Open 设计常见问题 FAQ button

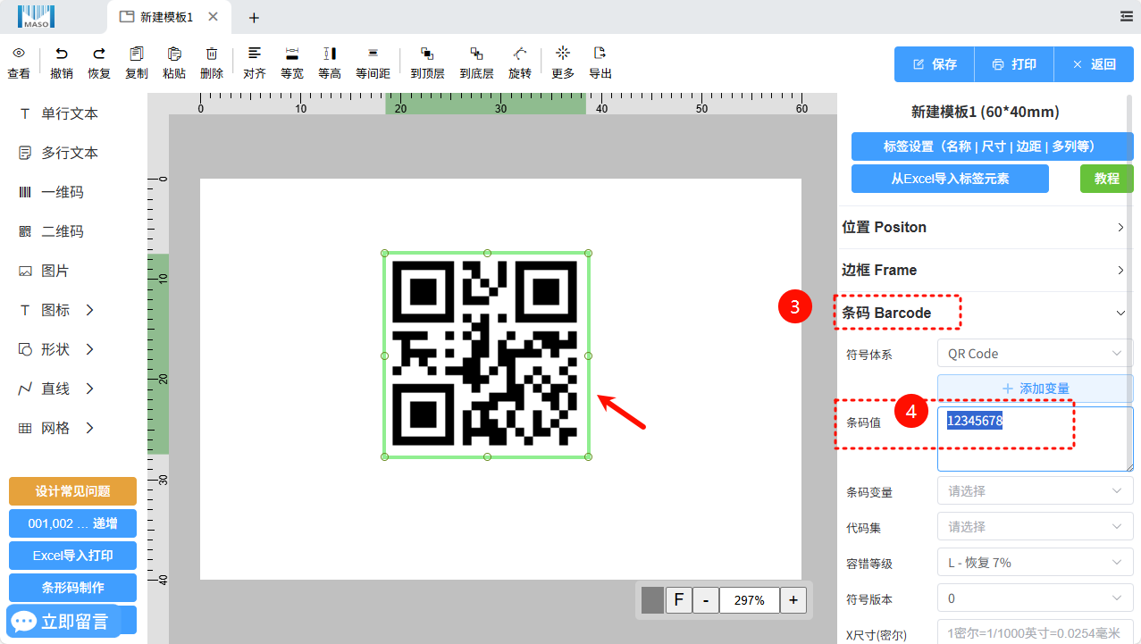click(72, 491)
